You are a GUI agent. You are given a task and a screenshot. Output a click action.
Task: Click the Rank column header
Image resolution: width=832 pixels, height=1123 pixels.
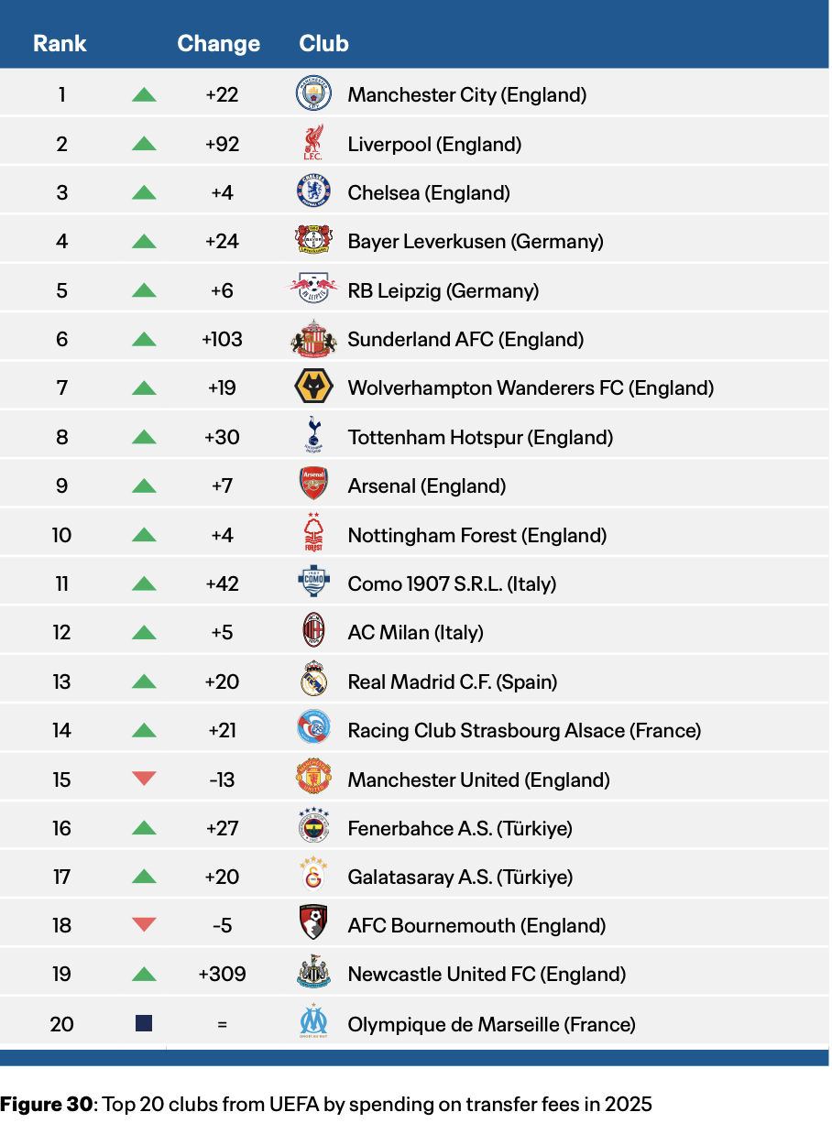pyautogui.click(x=60, y=43)
